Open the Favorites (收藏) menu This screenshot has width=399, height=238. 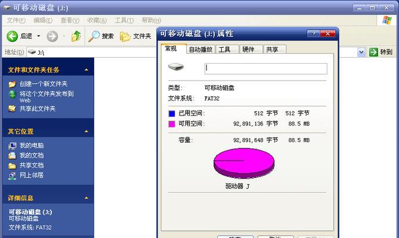tap(97, 20)
